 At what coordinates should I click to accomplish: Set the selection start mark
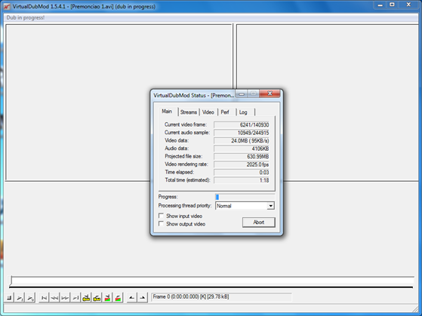[131, 298]
